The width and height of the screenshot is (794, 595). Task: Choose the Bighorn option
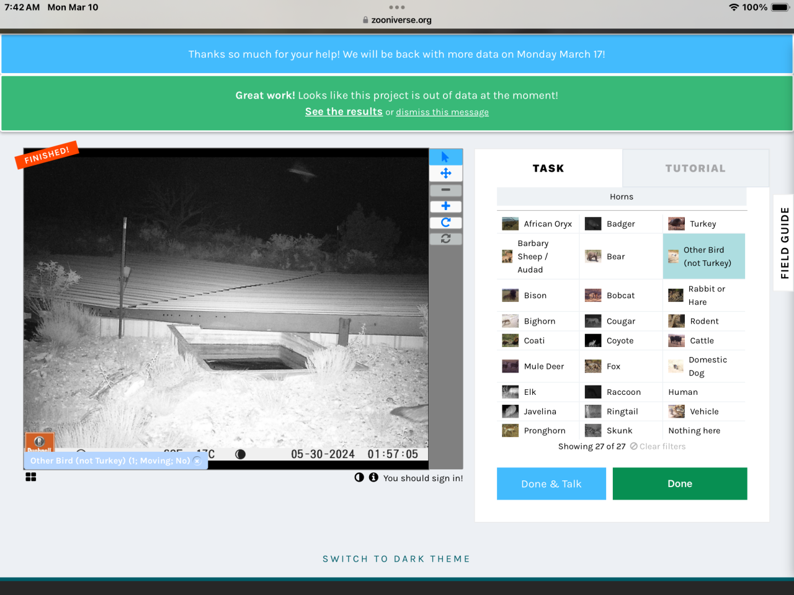538,321
